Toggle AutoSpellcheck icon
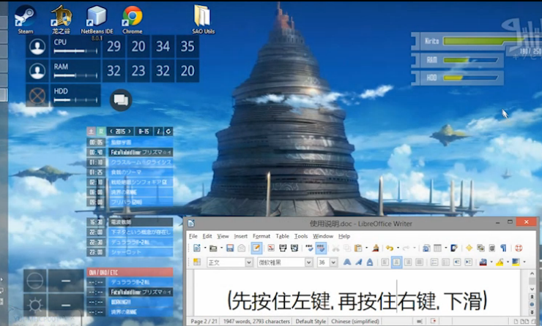542x326 pixels. [321, 248]
